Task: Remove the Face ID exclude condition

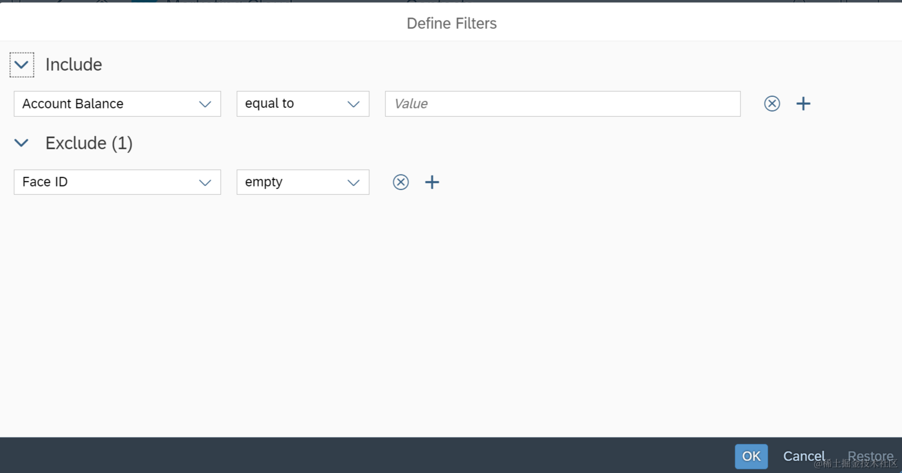Action: pyautogui.click(x=401, y=182)
